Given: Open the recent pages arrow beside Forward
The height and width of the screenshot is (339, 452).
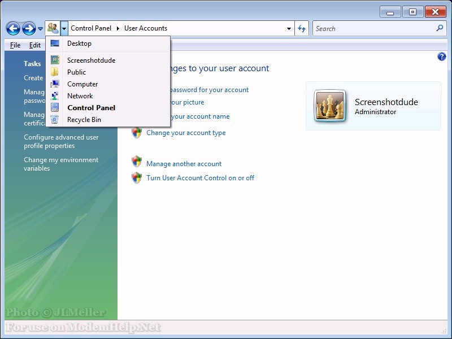Looking at the screenshot, I should pos(40,29).
